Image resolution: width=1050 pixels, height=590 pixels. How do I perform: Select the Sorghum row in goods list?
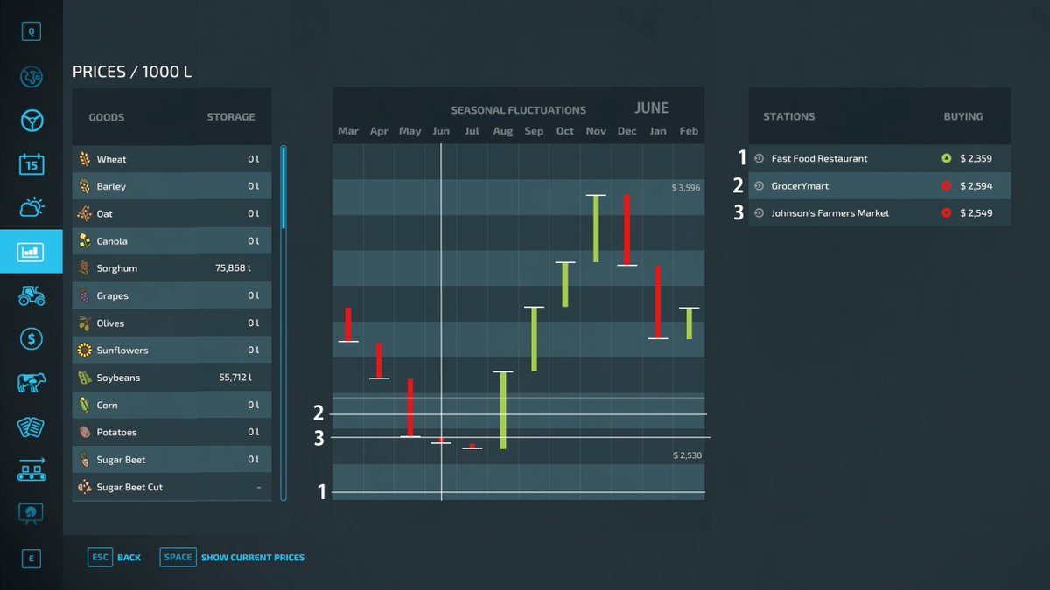(171, 268)
